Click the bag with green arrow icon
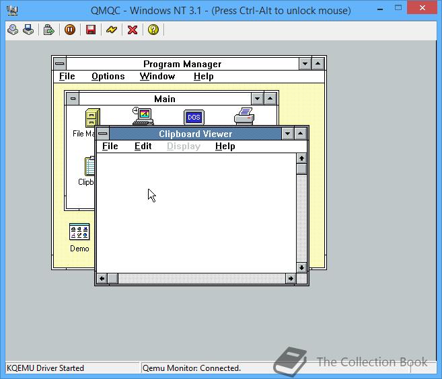 48,30
